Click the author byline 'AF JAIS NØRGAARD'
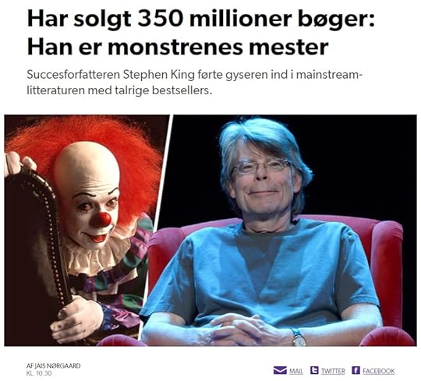Viewport: 421px width, 381px height. 54,365
